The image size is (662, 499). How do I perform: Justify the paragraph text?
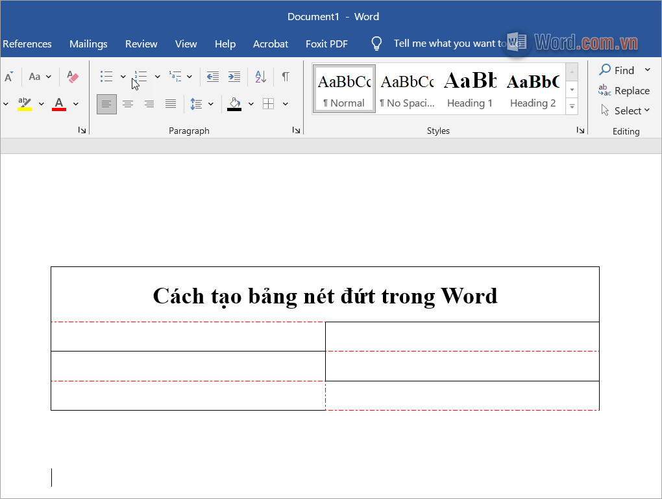[171, 104]
